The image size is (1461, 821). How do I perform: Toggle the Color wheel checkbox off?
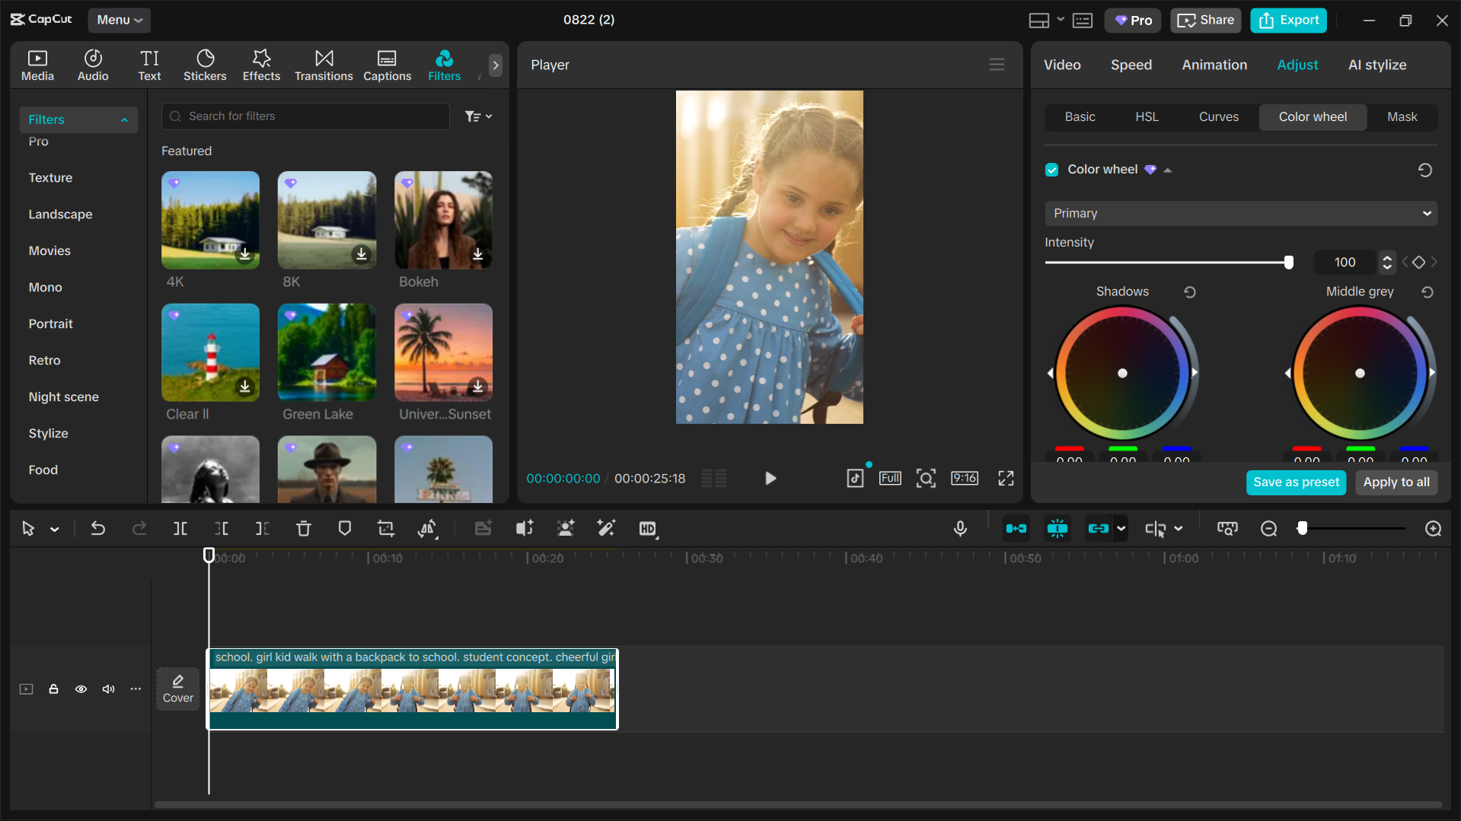pos(1051,170)
